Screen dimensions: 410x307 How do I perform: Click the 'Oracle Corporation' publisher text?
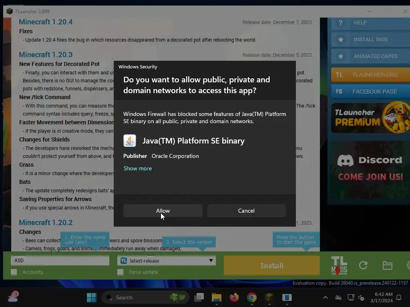click(x=175, y=156)
